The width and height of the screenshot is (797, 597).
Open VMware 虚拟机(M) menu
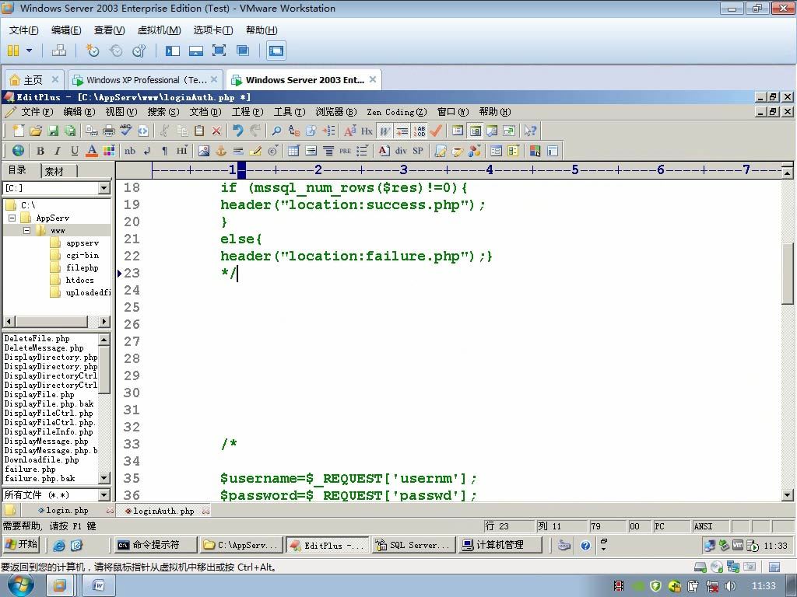click(x=159, y=30)
